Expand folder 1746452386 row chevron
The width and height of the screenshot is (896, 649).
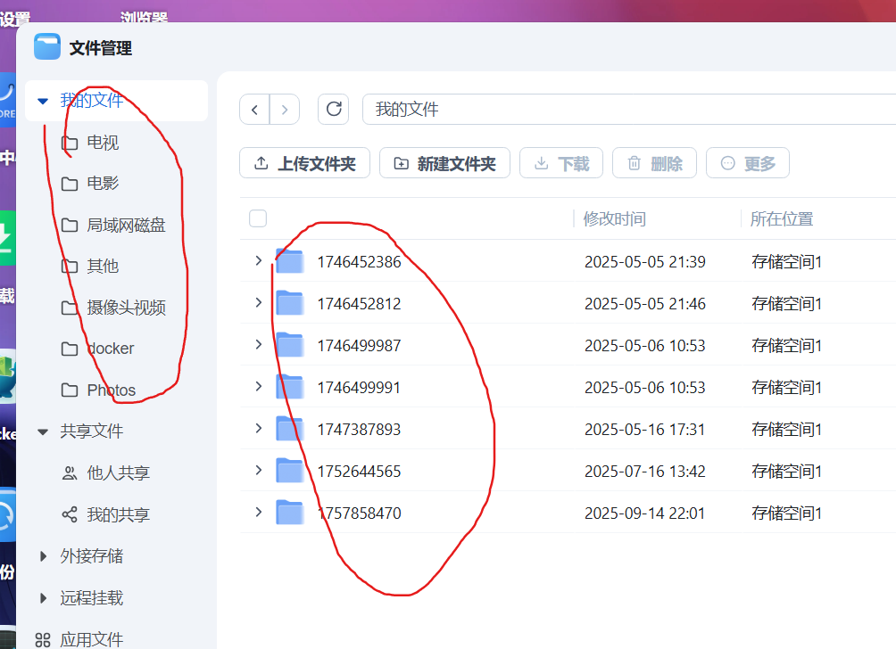[x=258, y=261]
